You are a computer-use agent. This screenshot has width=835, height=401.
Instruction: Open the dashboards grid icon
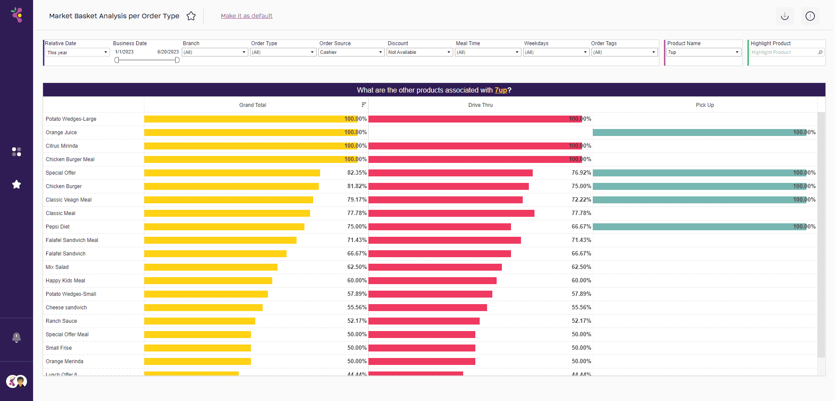pyautogui.click(x=17, y=152)
